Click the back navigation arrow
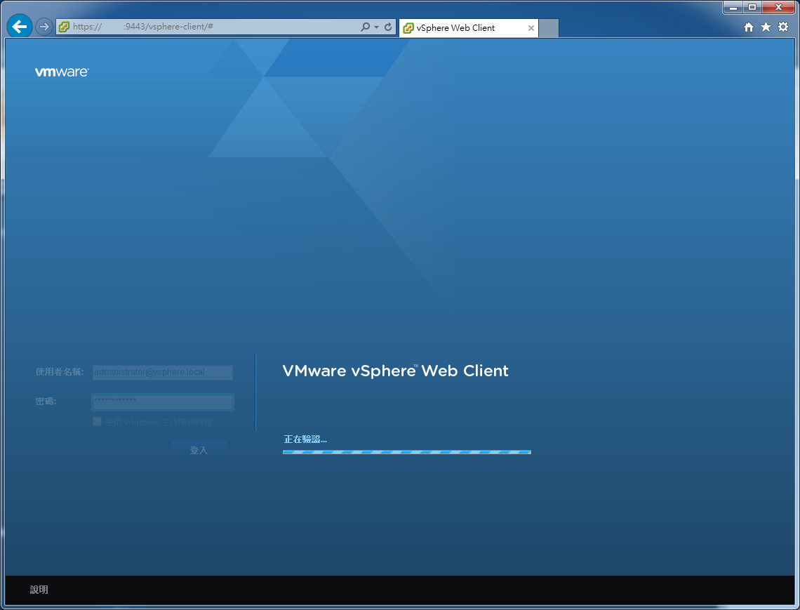The width and height of the screenshot is (800, 610). coord(19,26)
